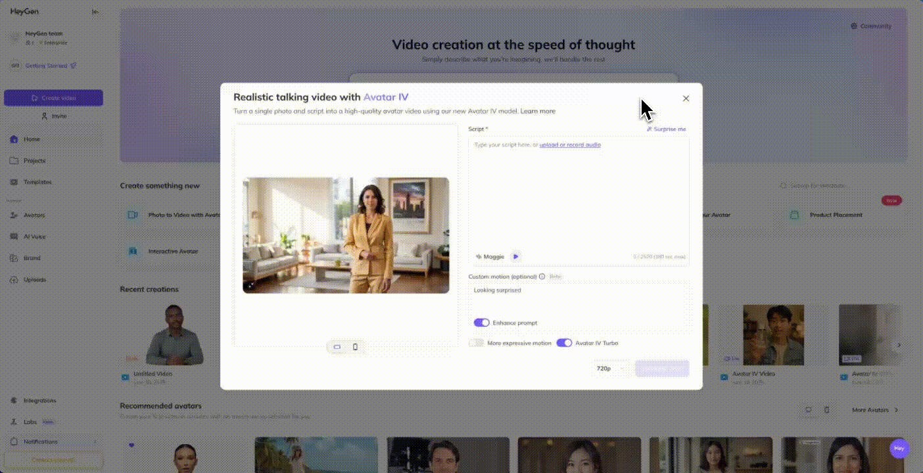The width and height of the screenshot is (923, 473).
Task: Open Brand in sidebar
Action: tap(53, 258)
